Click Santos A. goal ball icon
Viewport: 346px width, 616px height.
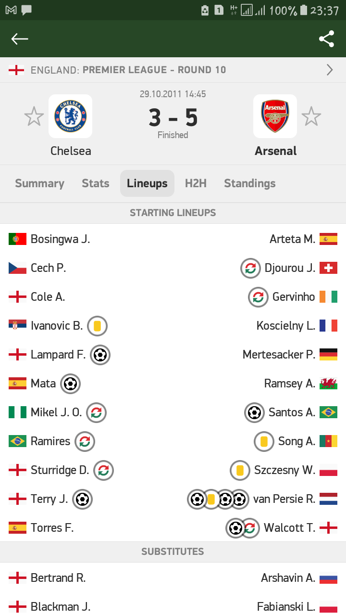[254, 412]
